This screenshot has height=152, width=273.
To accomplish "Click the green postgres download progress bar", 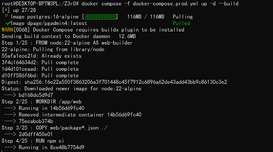I will pyautogui.click(x=101, y=17).
